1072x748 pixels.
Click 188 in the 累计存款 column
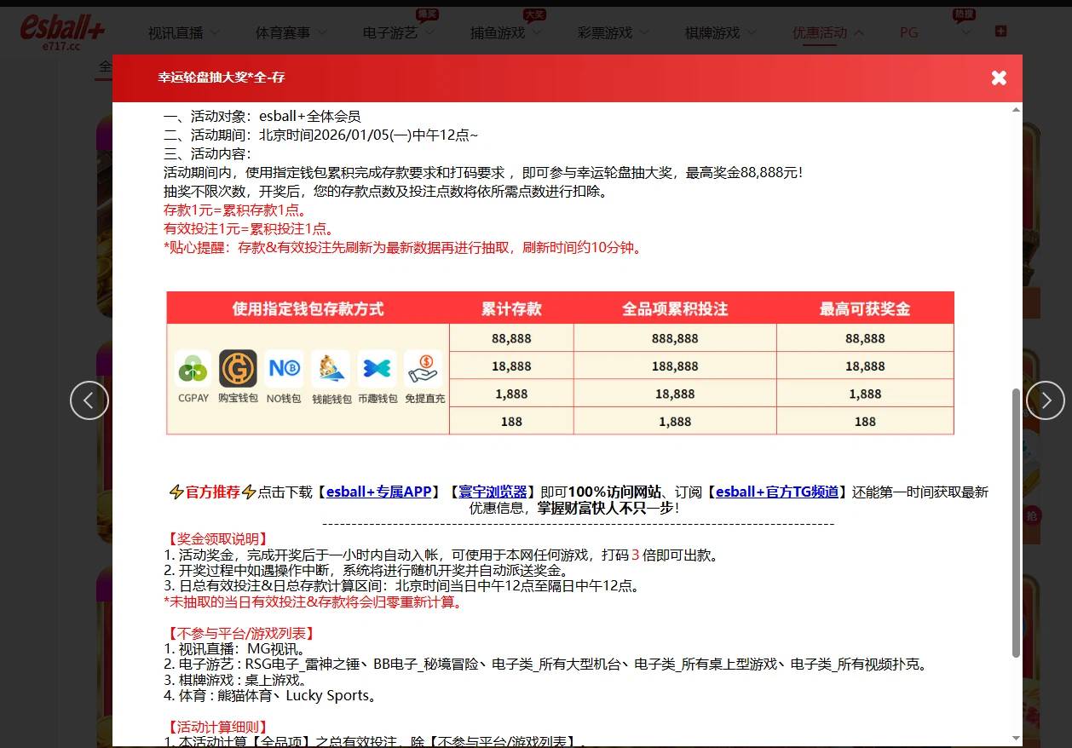click(511, 422)
